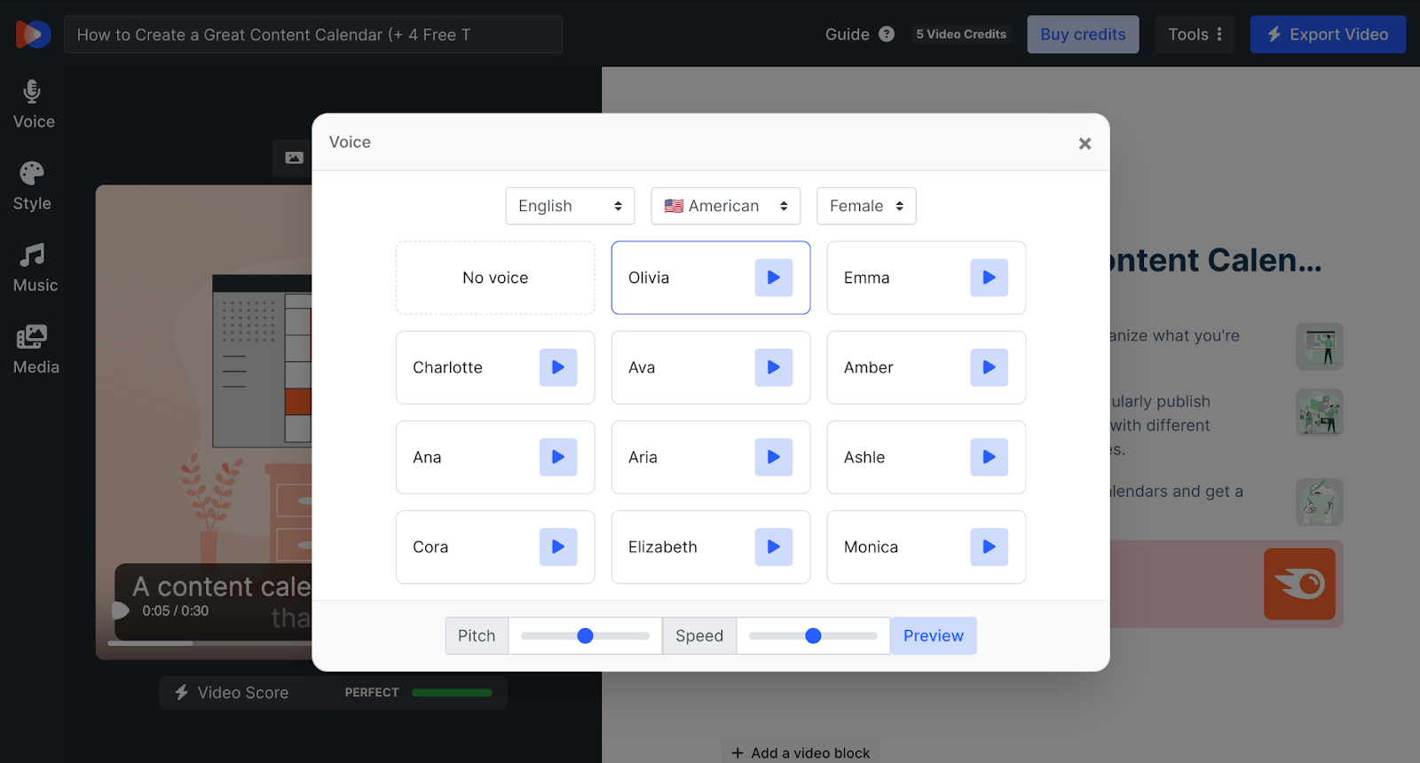
Task: Open the Guide help item
Action: click(859, 35)
